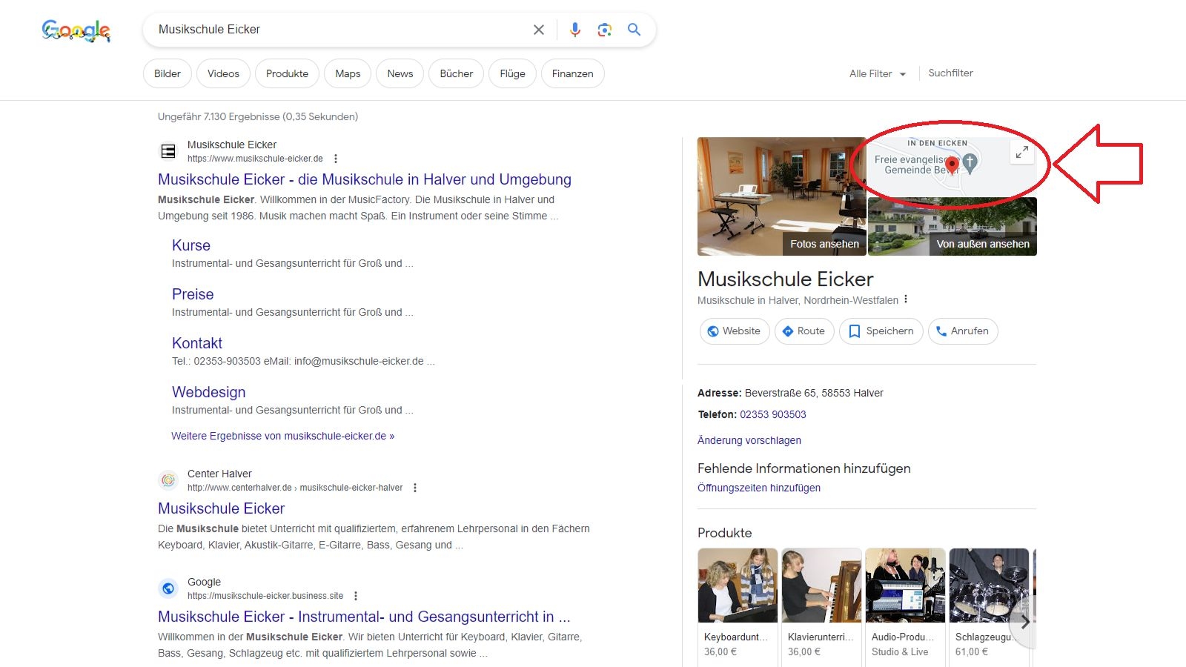Switch to the Finanzen tab

point(572,73)
